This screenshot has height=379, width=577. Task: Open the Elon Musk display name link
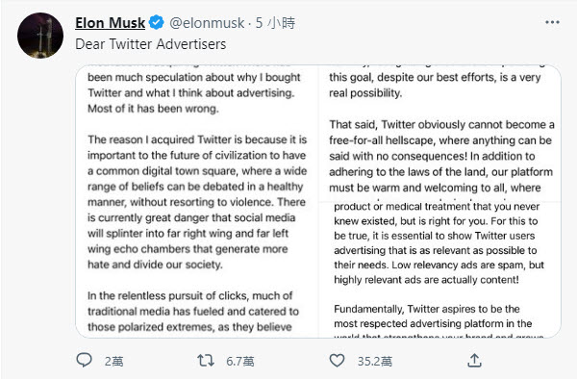tap(110, 23)
